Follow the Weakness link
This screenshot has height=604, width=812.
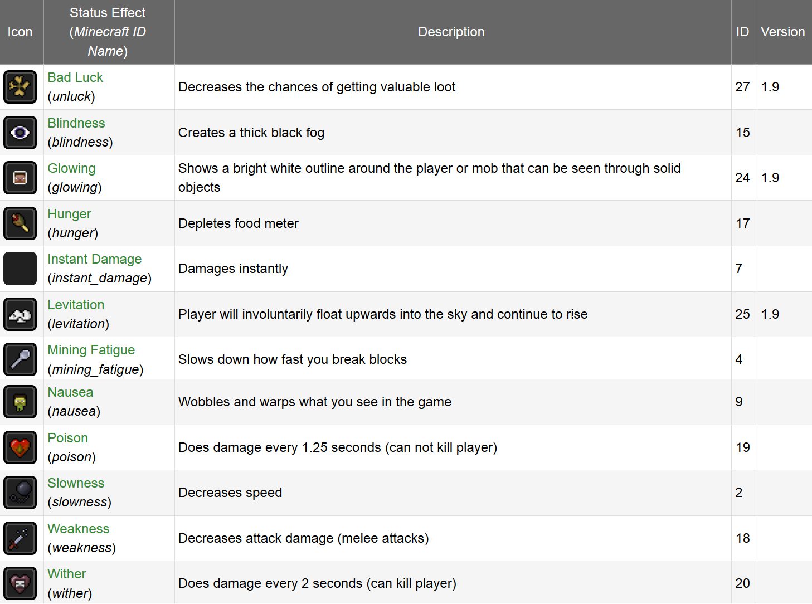pyautogui.click(x=79, y=529)
